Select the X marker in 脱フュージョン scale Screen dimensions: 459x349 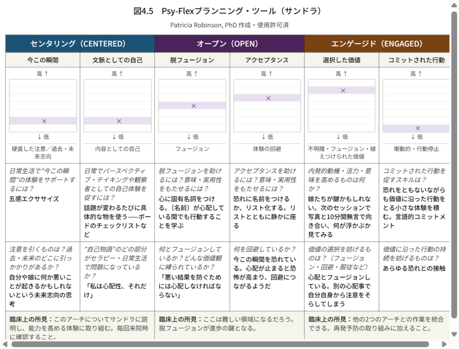pos(194,106)
